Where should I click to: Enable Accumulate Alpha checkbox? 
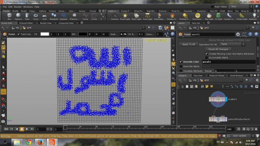point(206,58)
